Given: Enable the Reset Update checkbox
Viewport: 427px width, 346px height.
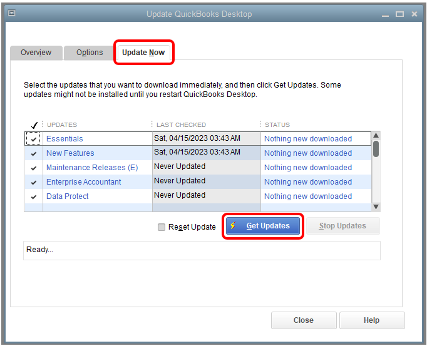Looking at the screenshot, I should point(162,227).
